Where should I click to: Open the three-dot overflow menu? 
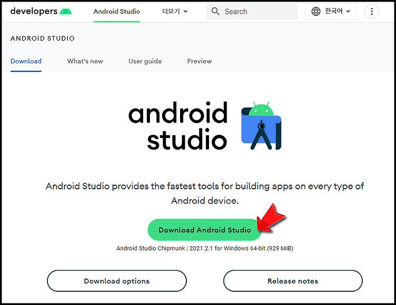tap(372, 12)
